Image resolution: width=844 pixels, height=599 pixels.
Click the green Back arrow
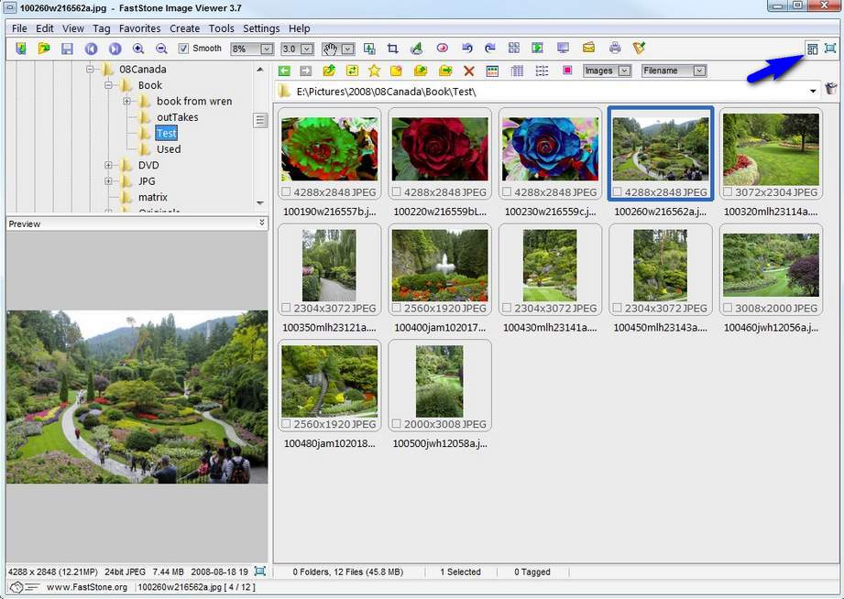284,71
